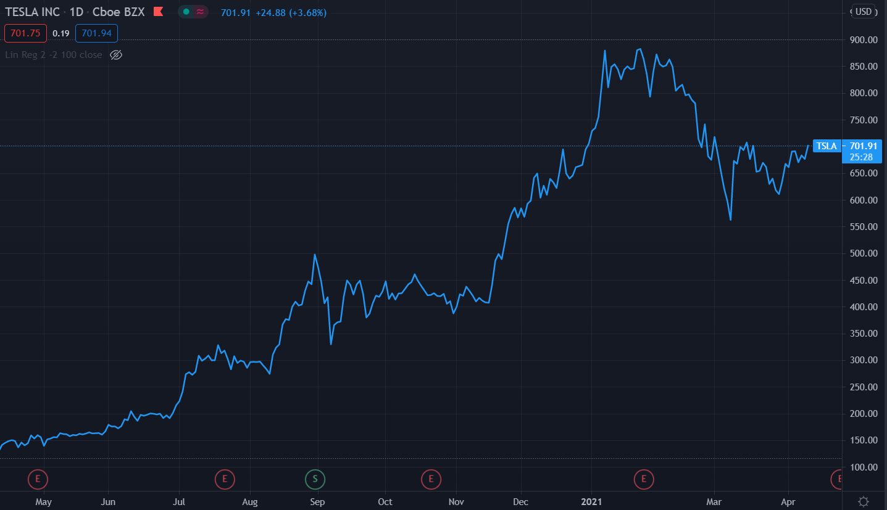Click the late July earnings marker
Viewport: 887px width, 510px height.
pos(225,479)
